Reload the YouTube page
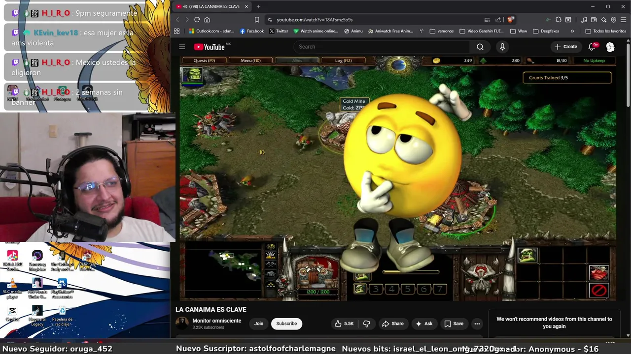The height and width of the screenshot is (354, 631). [197, 20]
